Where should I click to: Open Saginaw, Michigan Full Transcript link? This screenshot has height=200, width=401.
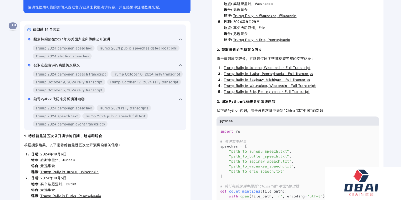click(267, 80)
